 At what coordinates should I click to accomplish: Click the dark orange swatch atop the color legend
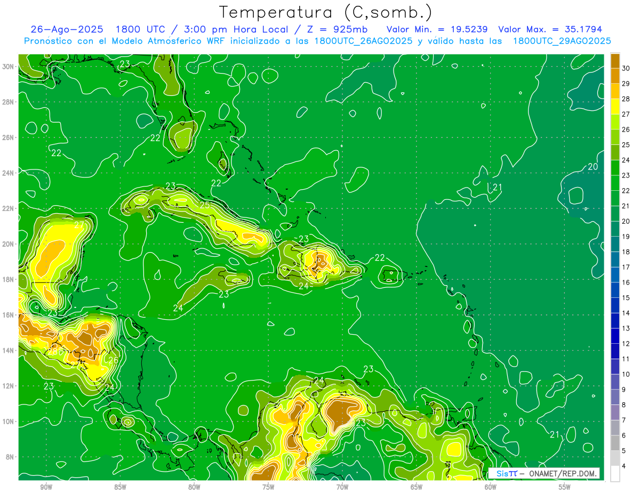point(615,61)
